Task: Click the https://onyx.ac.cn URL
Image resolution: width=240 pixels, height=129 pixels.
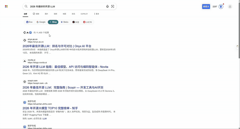Action: (36, 42)
